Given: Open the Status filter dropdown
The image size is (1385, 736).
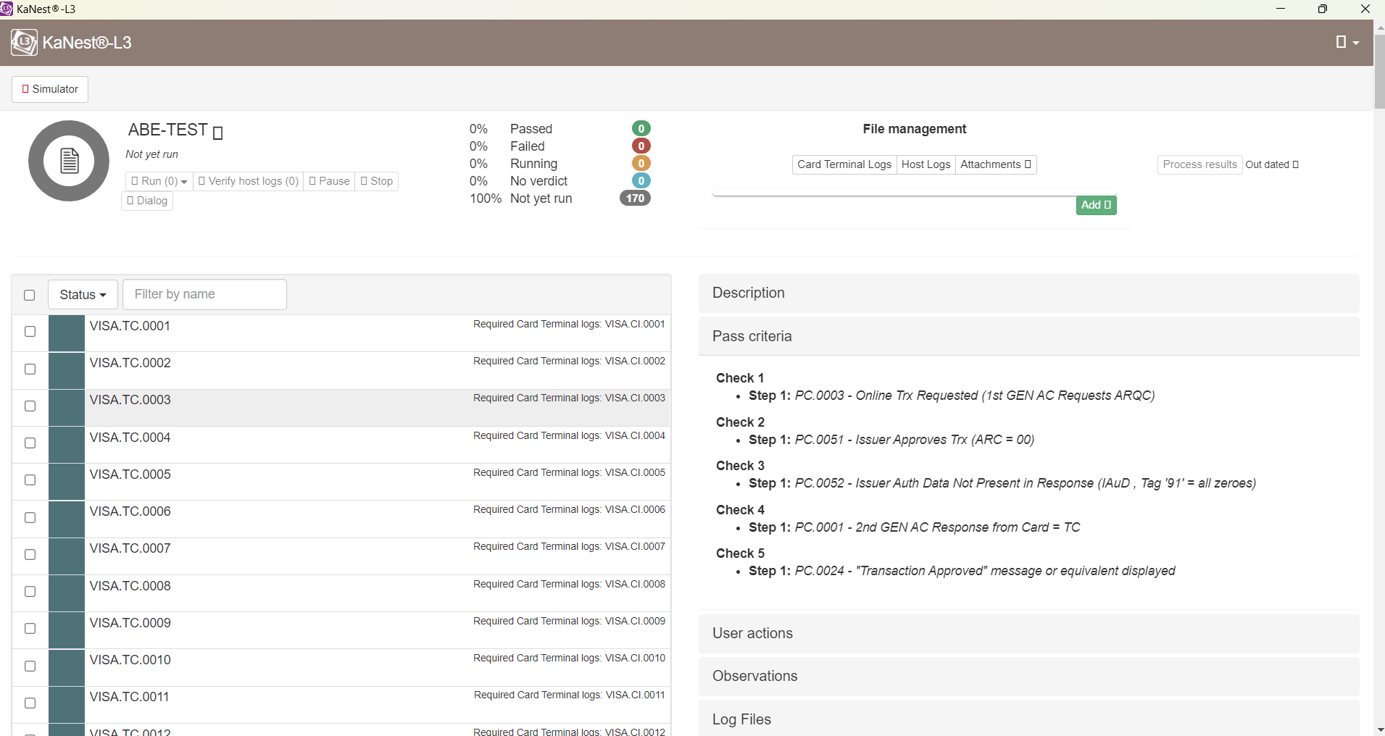Looking at the screenshot, I should click(83, 295).
